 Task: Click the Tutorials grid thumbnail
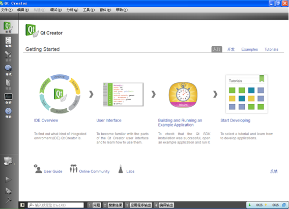[246, 94]
